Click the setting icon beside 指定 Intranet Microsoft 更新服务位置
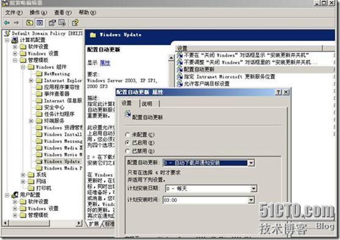 tap(180, 76)
